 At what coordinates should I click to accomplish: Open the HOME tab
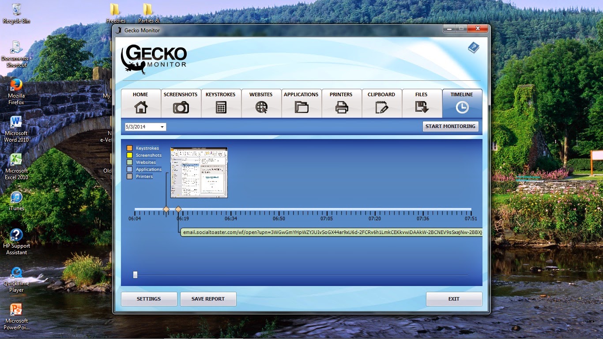tap(141, 103)
